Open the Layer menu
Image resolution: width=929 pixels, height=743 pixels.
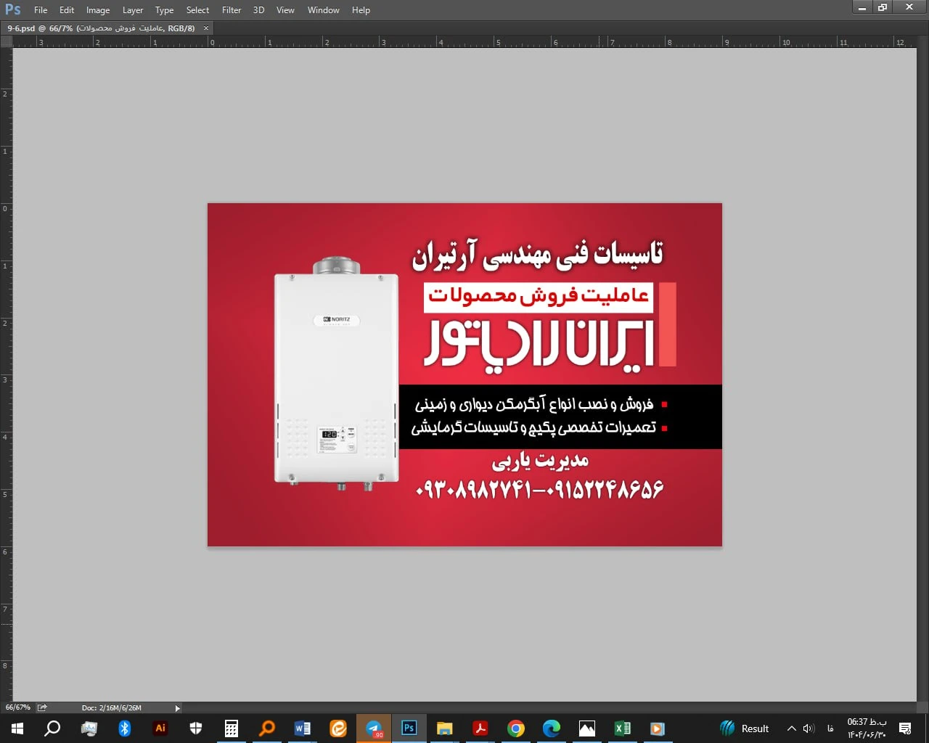133,10
